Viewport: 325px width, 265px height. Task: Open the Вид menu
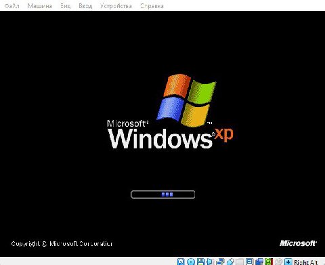point(65,5)
